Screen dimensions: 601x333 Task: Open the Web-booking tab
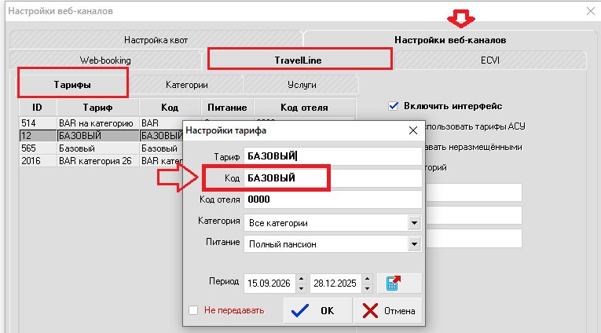point(105,60)
